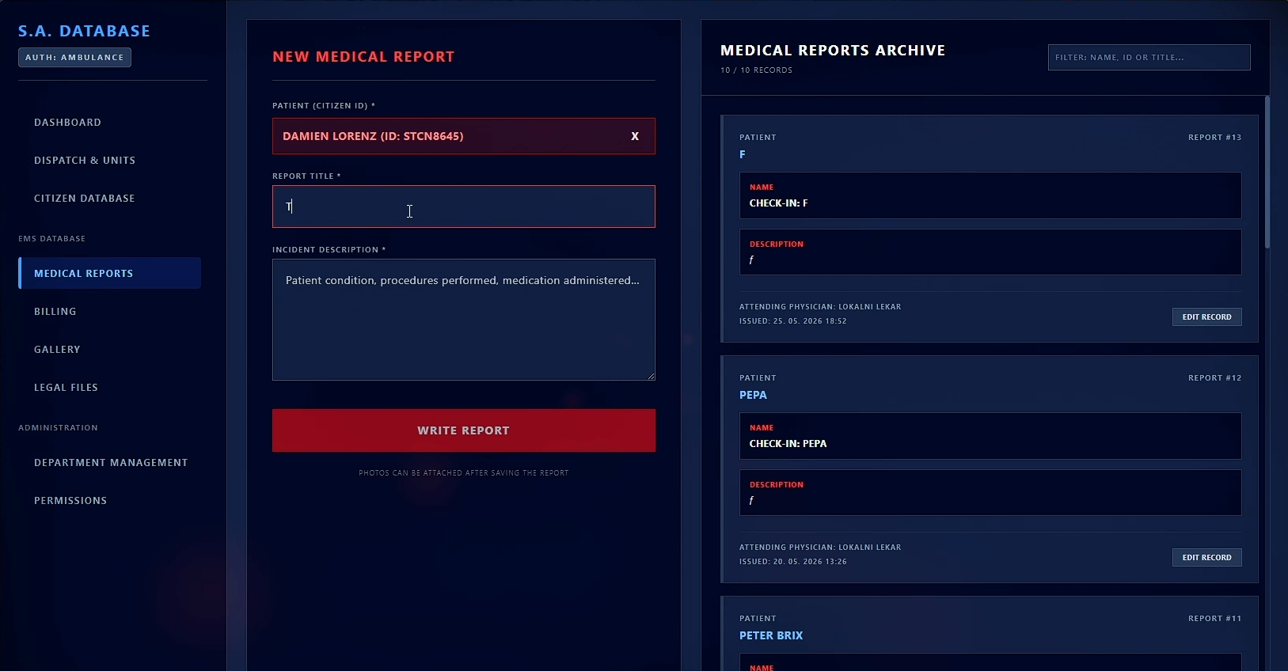Click the 'REPORT #11' label

coord(1215,619)
